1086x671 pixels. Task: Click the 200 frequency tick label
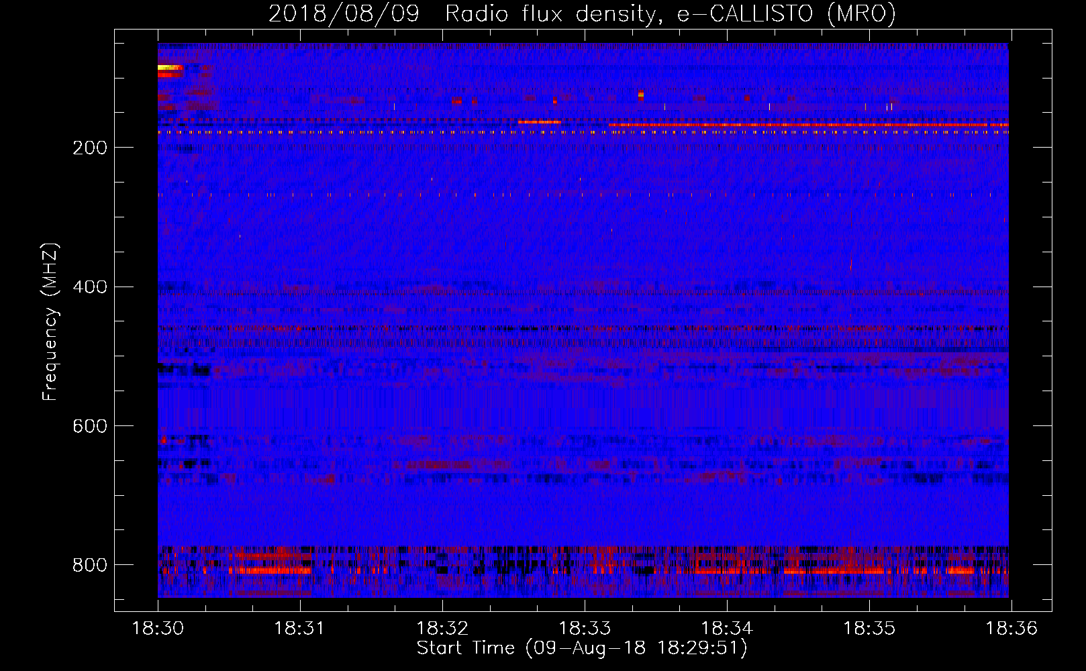[90, 148]
